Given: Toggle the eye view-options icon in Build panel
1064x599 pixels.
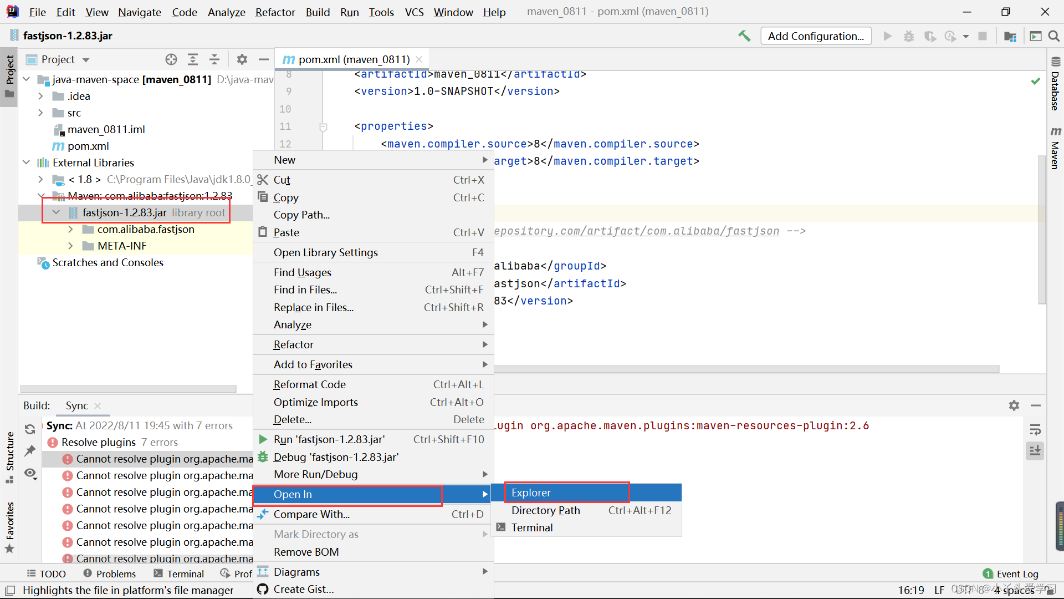Looking at the screenshot, I should (30, 473).
